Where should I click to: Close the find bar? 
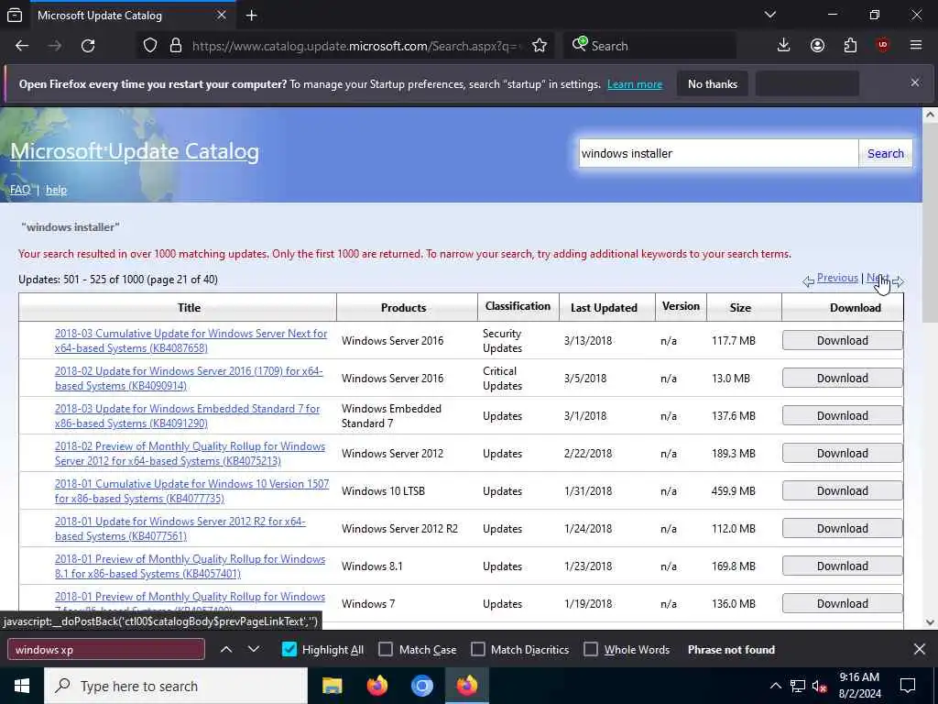(x=920, y=649)
